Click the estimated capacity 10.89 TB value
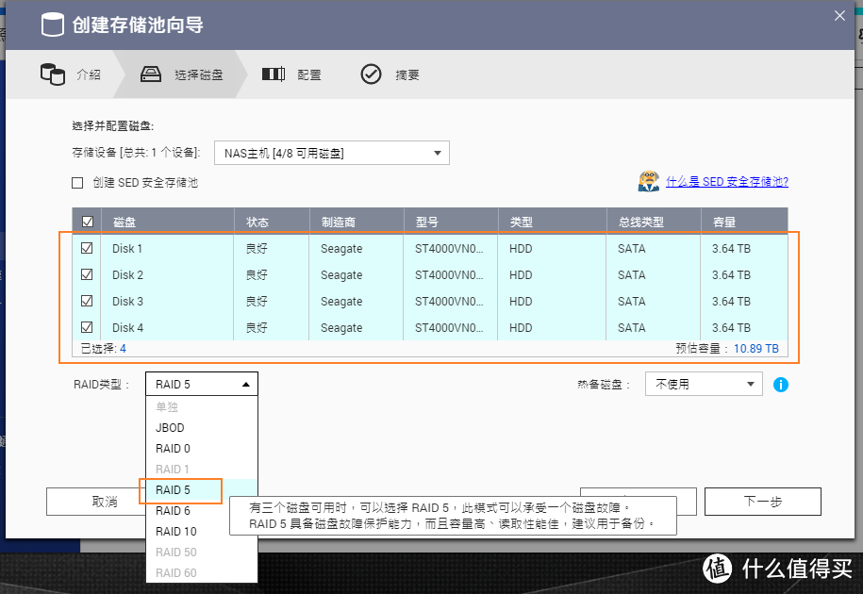The image size is (863, 594). (756, 349)
